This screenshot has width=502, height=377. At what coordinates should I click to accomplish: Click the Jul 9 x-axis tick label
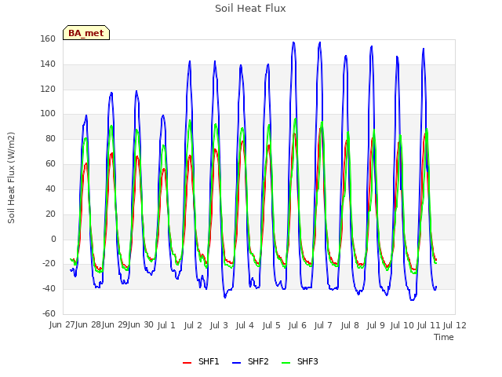[376, 325]
